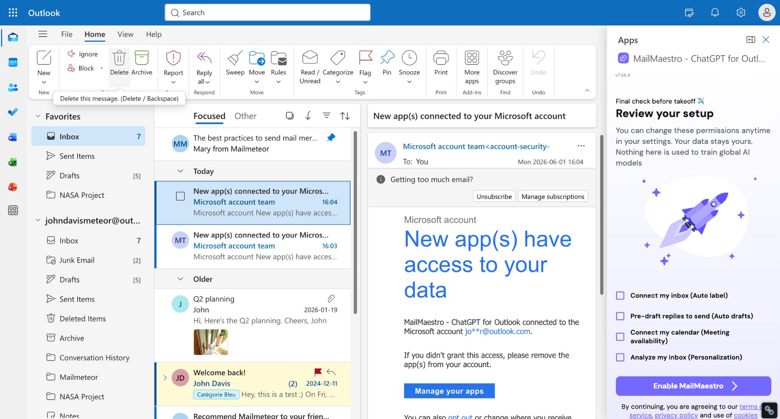
Task: Open the PowerPoint app in sidebar
Action: click(x=13, y=187)
